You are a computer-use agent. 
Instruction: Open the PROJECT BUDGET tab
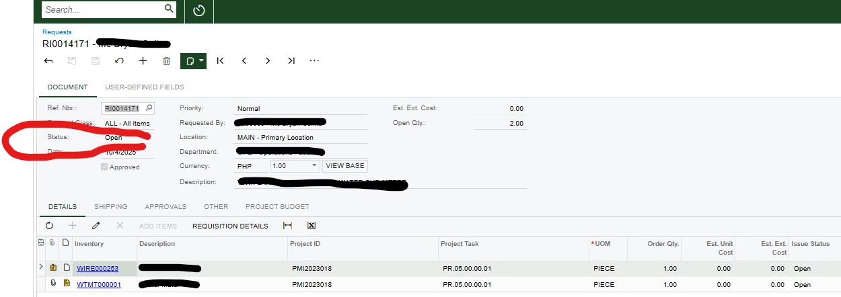pos(277,206)
